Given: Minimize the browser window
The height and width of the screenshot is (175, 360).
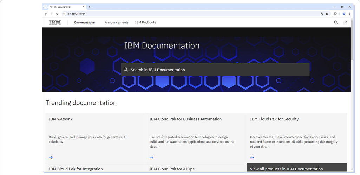Looking at the screenshot, I should pos(334,7).
